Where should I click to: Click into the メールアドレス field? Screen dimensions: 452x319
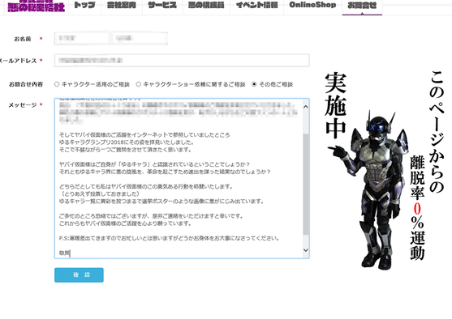tap(182, 61)
